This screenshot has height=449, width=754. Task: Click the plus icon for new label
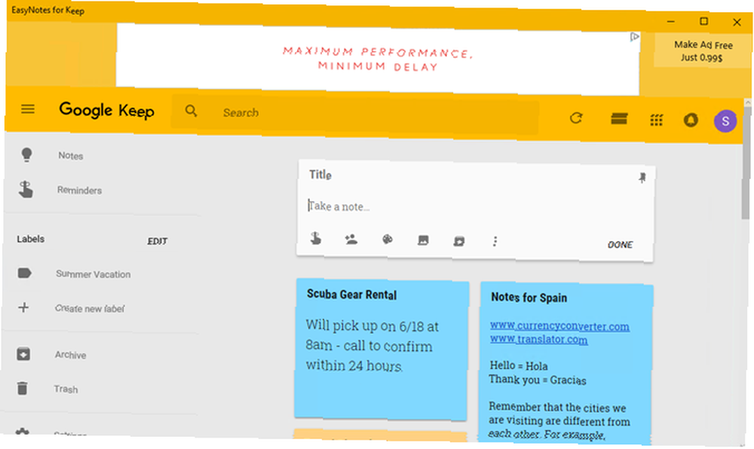click(23, 307)
